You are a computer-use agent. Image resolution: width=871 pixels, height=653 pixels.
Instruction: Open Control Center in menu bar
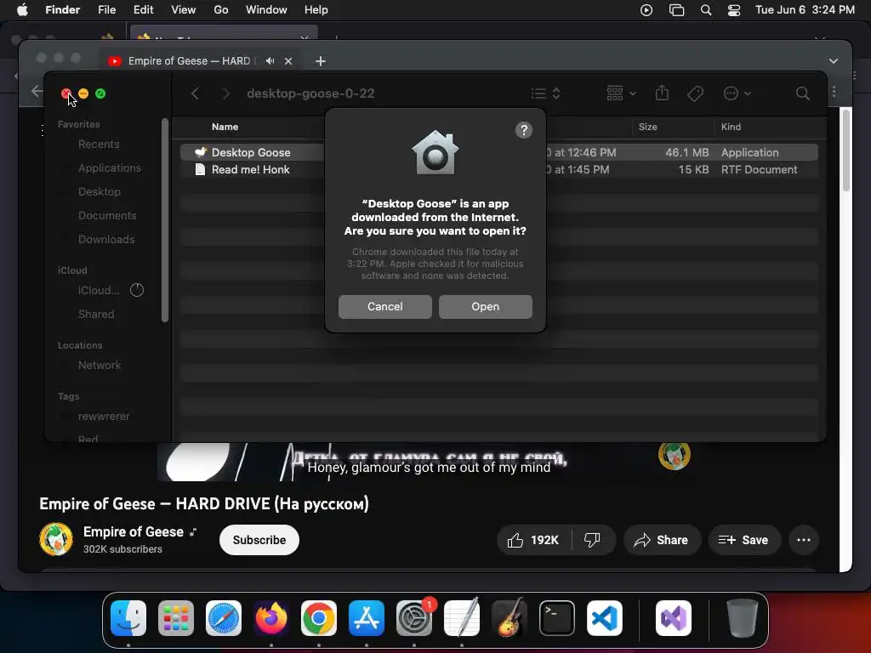coord(734,10)
